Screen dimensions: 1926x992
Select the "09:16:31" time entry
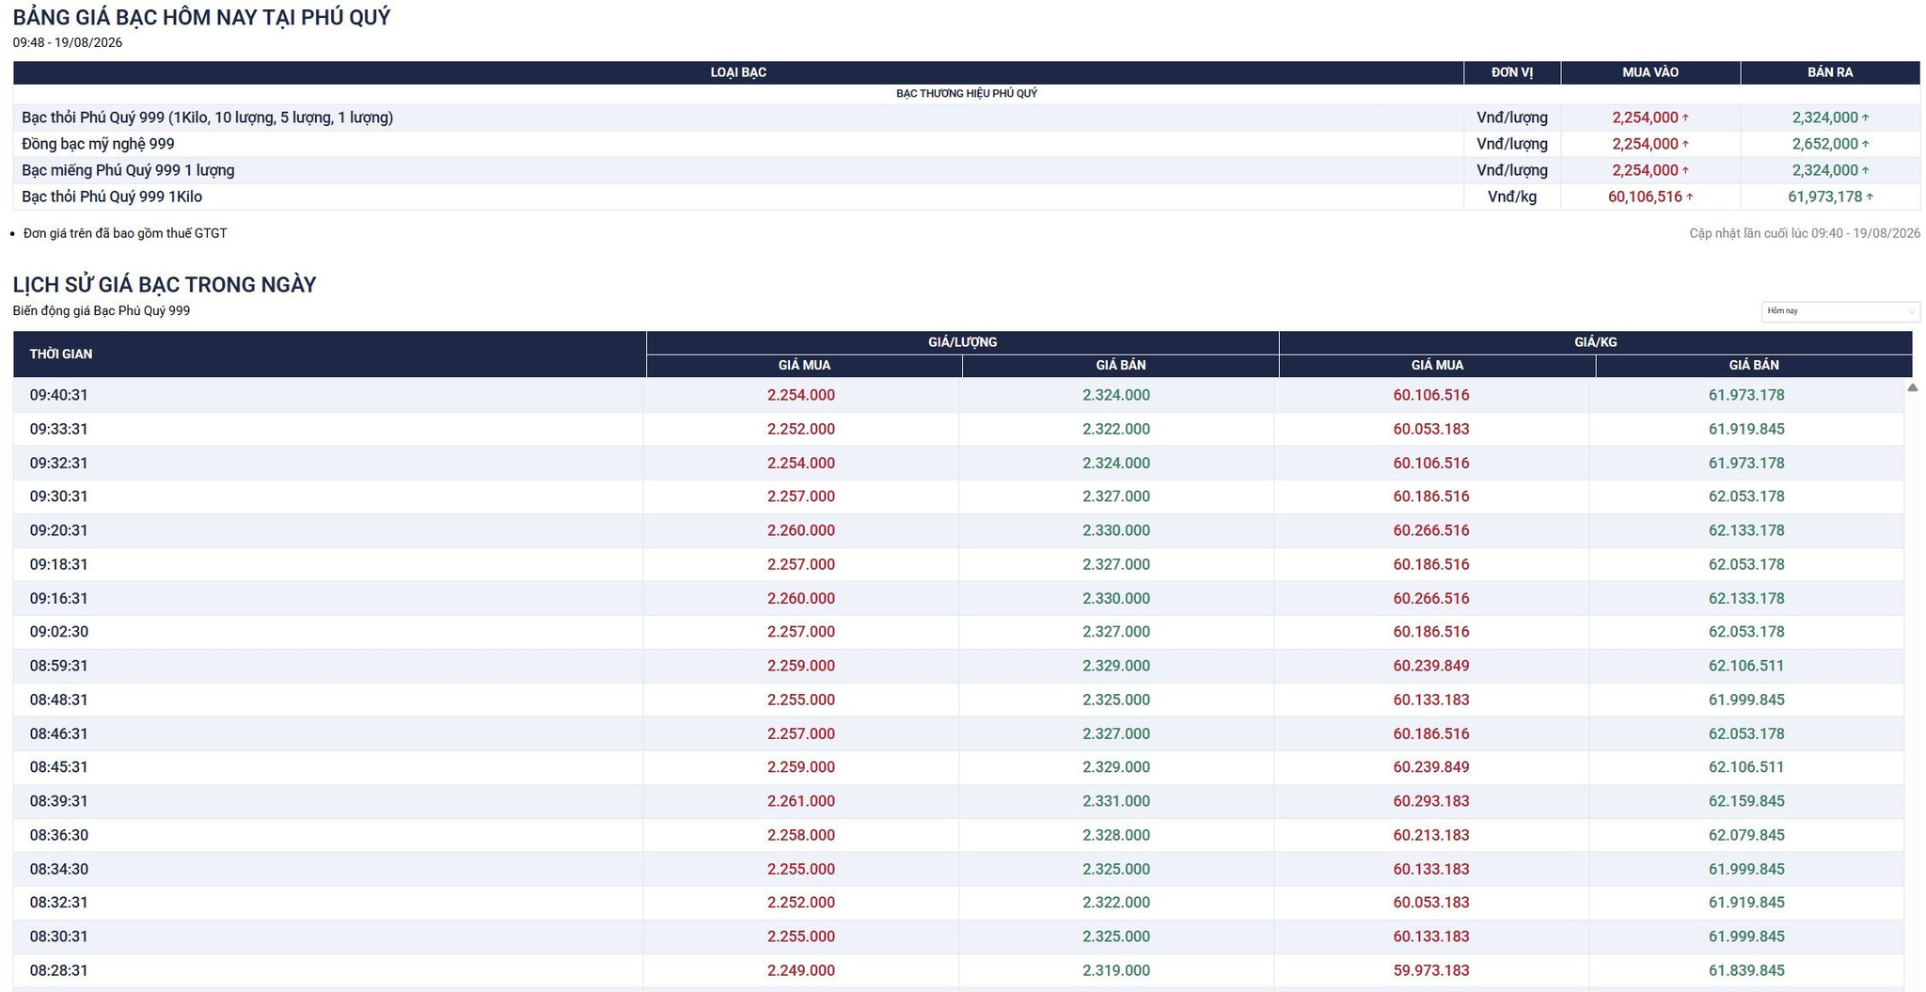click(58, 598)
